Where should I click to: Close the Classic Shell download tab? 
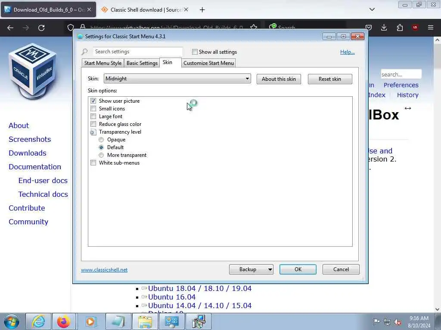pos(186,9)
